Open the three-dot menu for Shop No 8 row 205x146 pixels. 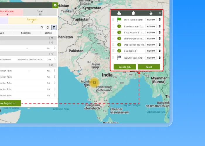54,59
